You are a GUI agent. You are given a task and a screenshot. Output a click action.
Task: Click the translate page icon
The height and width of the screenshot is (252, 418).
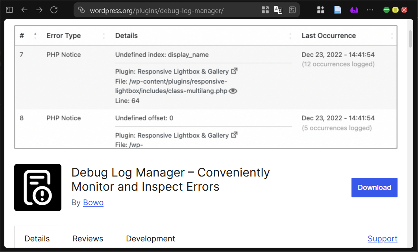point(278,10)
